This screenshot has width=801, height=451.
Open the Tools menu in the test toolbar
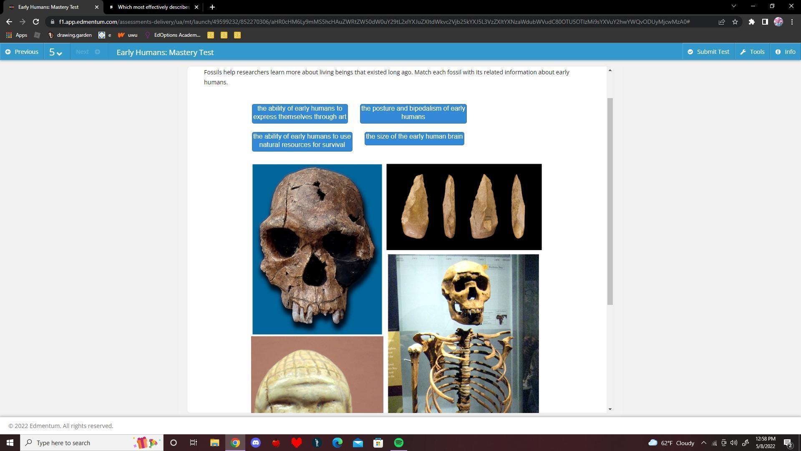point(752,51)
